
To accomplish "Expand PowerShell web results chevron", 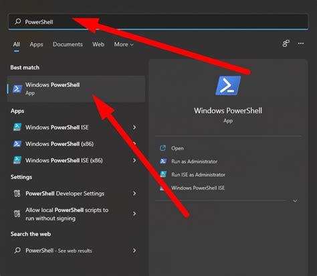I will [x=134, y=251].
